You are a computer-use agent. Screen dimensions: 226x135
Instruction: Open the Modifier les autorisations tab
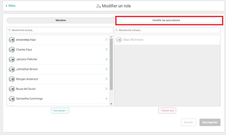click(168, 21)
